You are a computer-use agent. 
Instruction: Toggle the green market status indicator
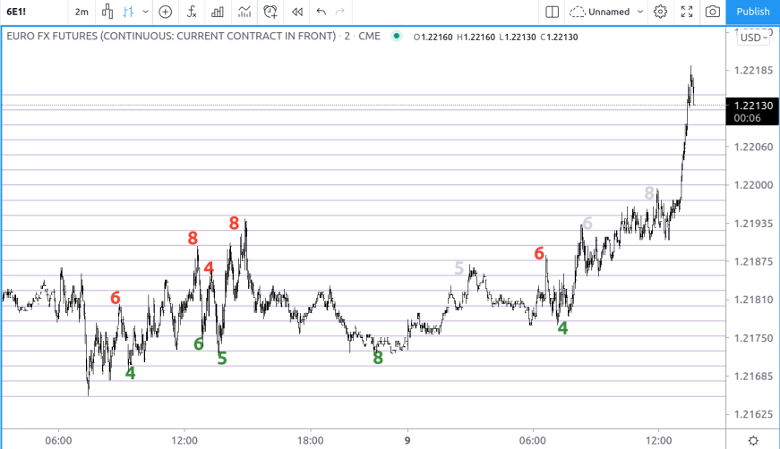point(397,36)
